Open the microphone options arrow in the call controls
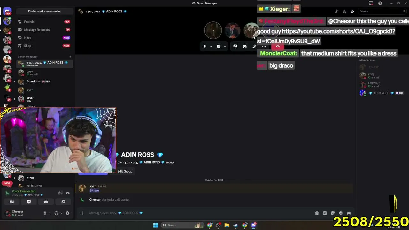Screen dimensions: 409x230 click(211, 46)
